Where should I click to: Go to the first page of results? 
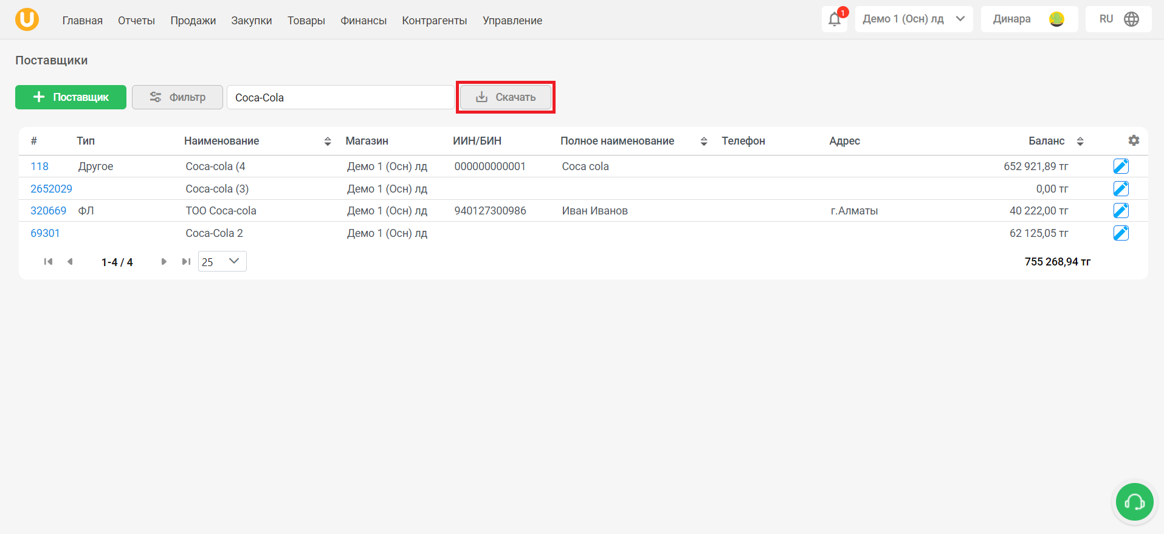pyautogui.click(x=48, y=262)
